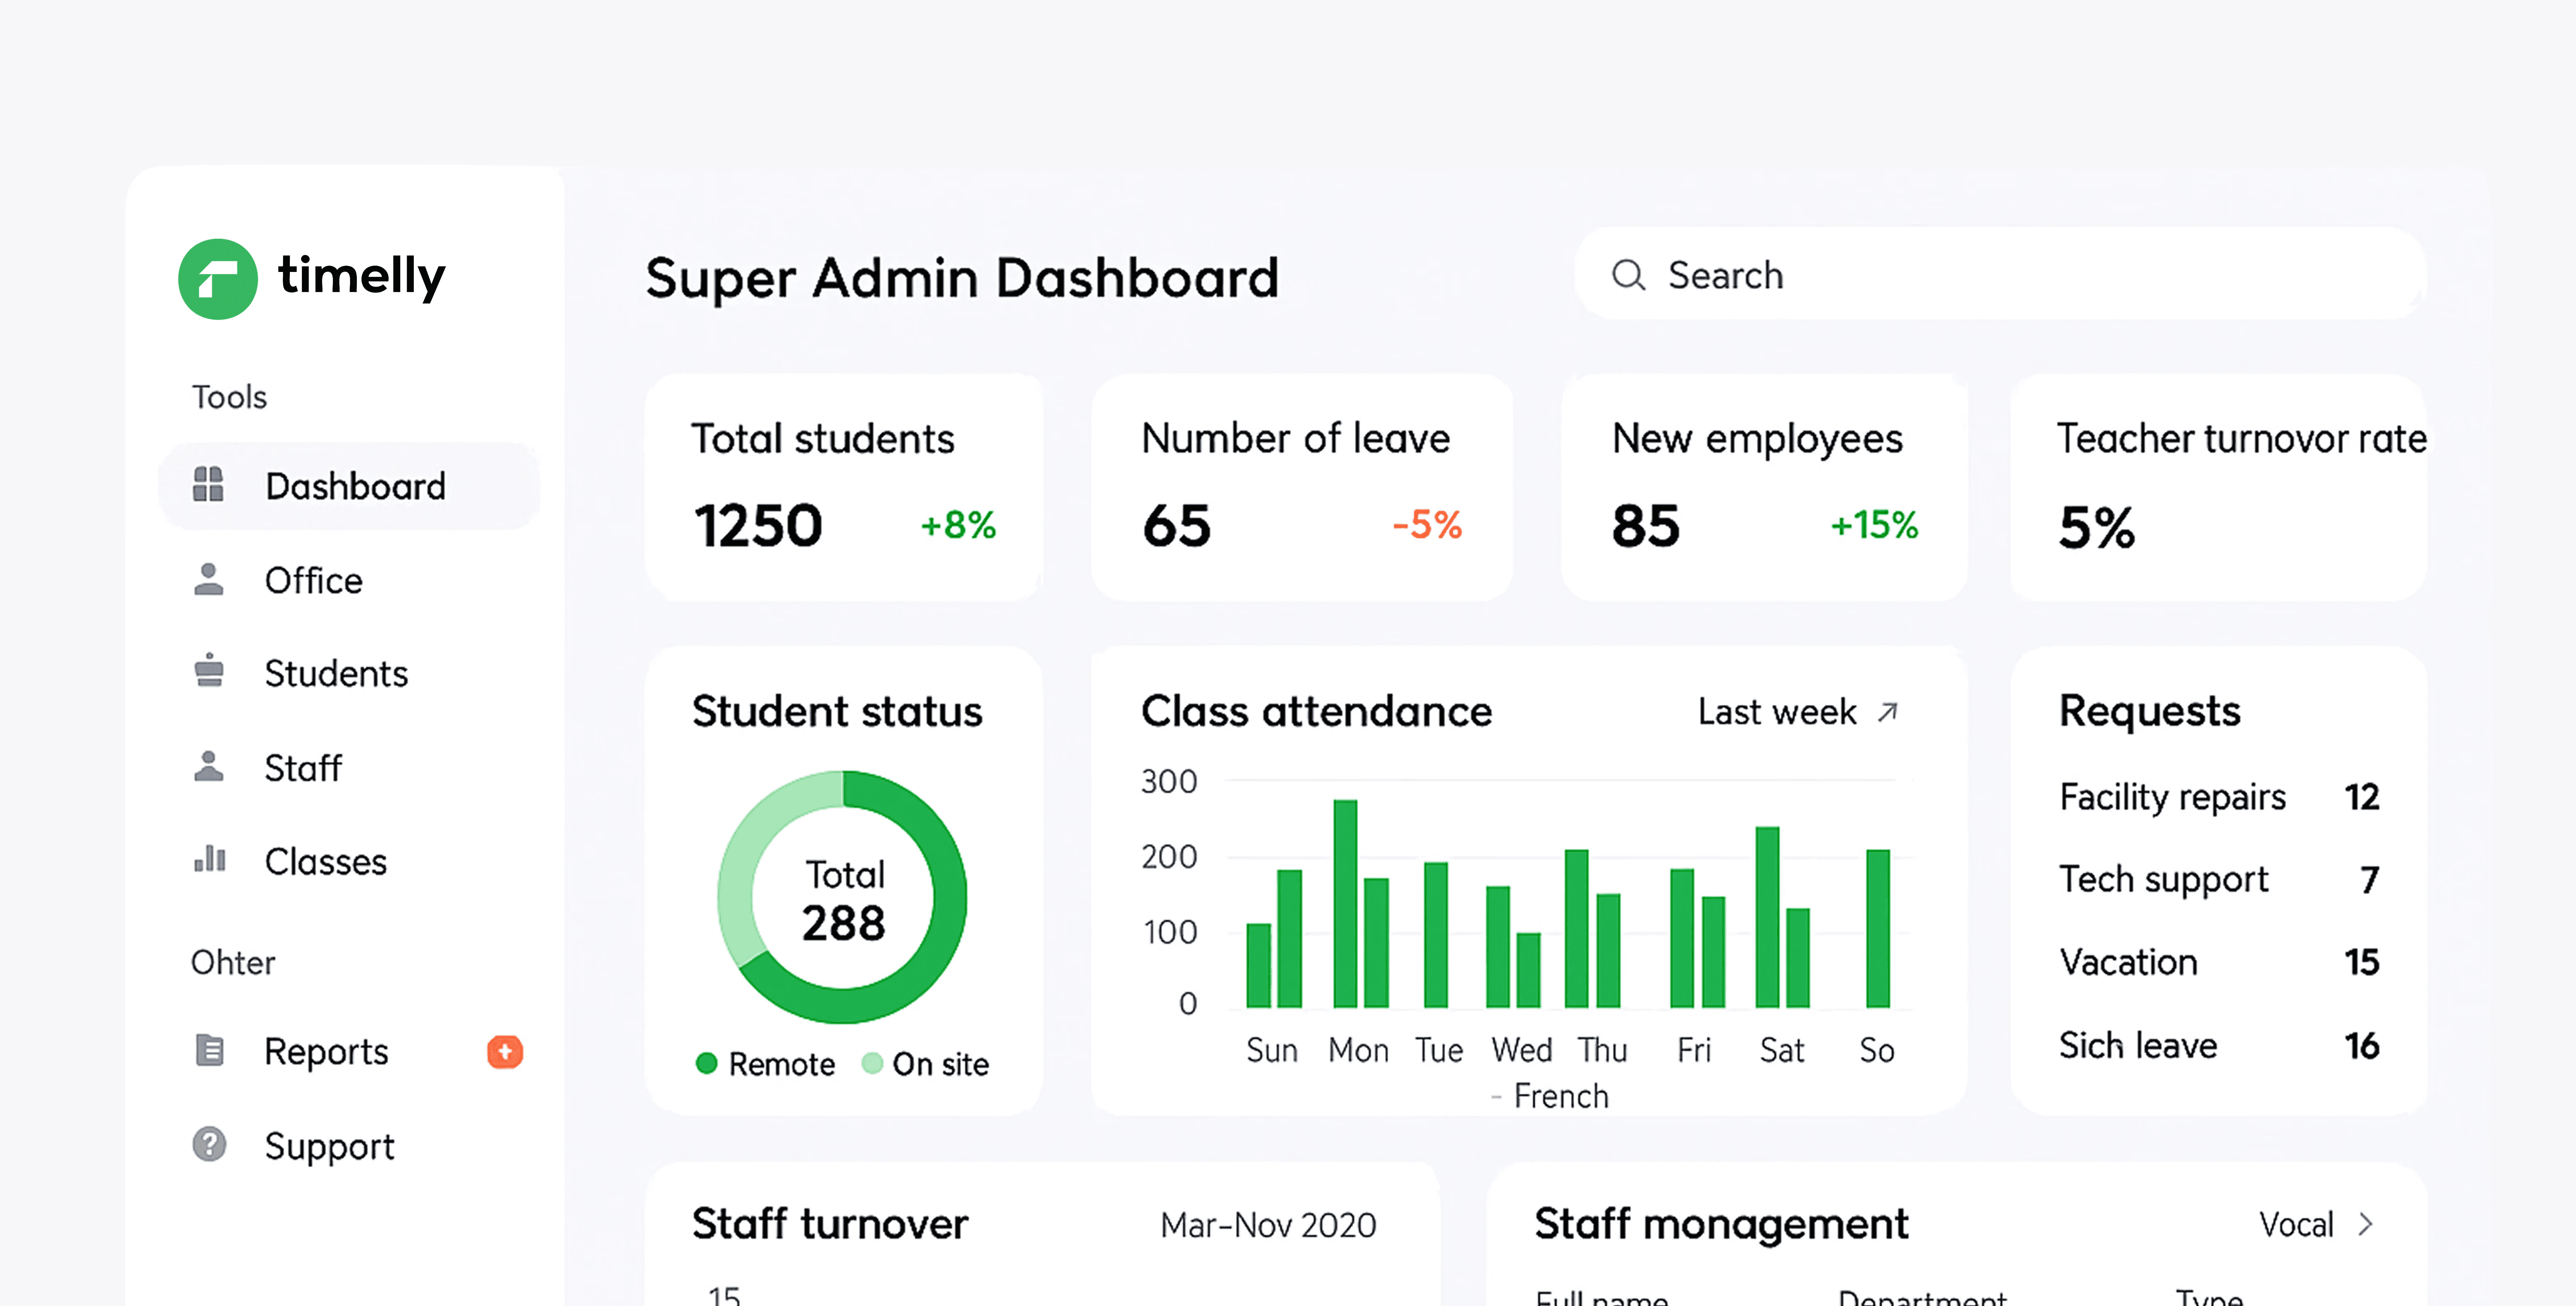
Task: Open the Students menu item
Action: (336, 673)
